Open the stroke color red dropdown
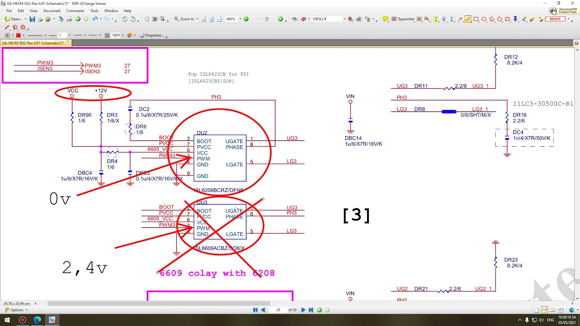 click(x=24, y=35)
